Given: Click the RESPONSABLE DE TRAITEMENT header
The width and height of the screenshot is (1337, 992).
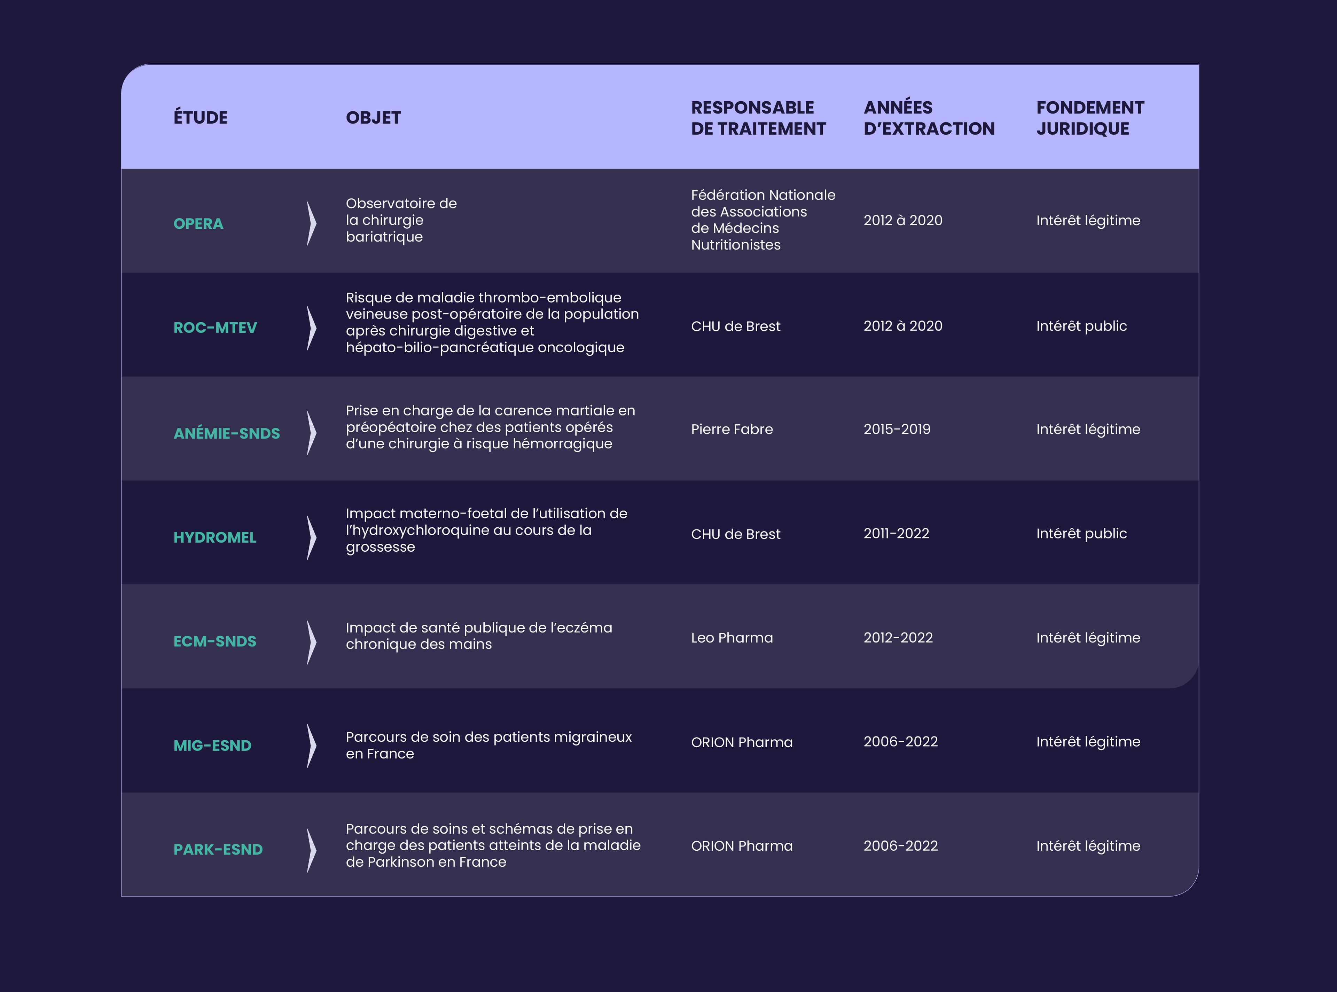Looking at the screenshot, I should (758, 118).
